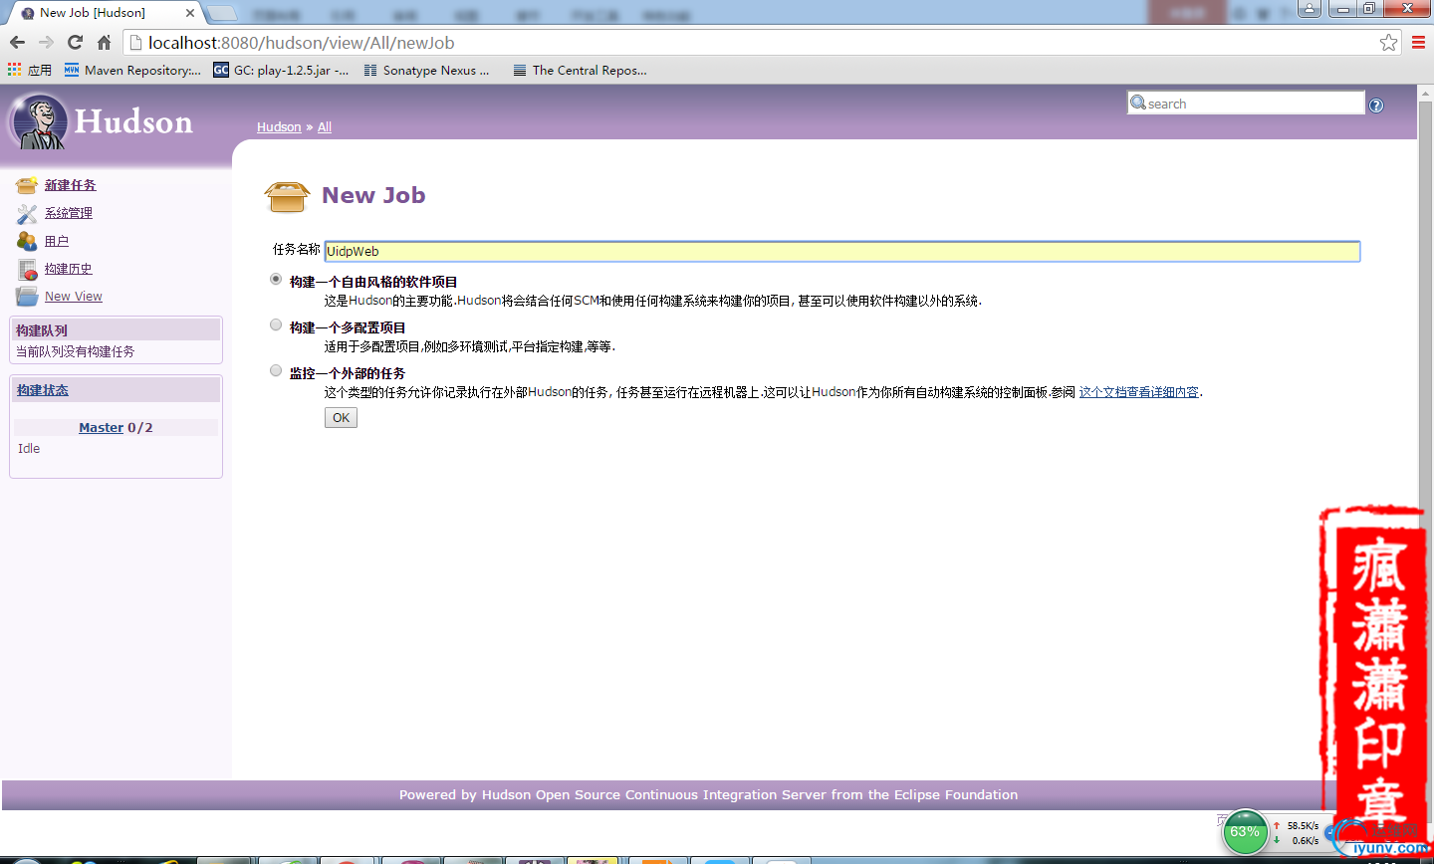Click the Powered by Hudson footer text
Image resolution: width=1434 pixels, height=864 pixels.
709,794
